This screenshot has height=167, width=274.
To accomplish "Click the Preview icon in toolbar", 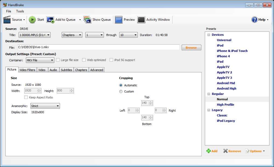I will pyautogui.click(x=119, y=20).
